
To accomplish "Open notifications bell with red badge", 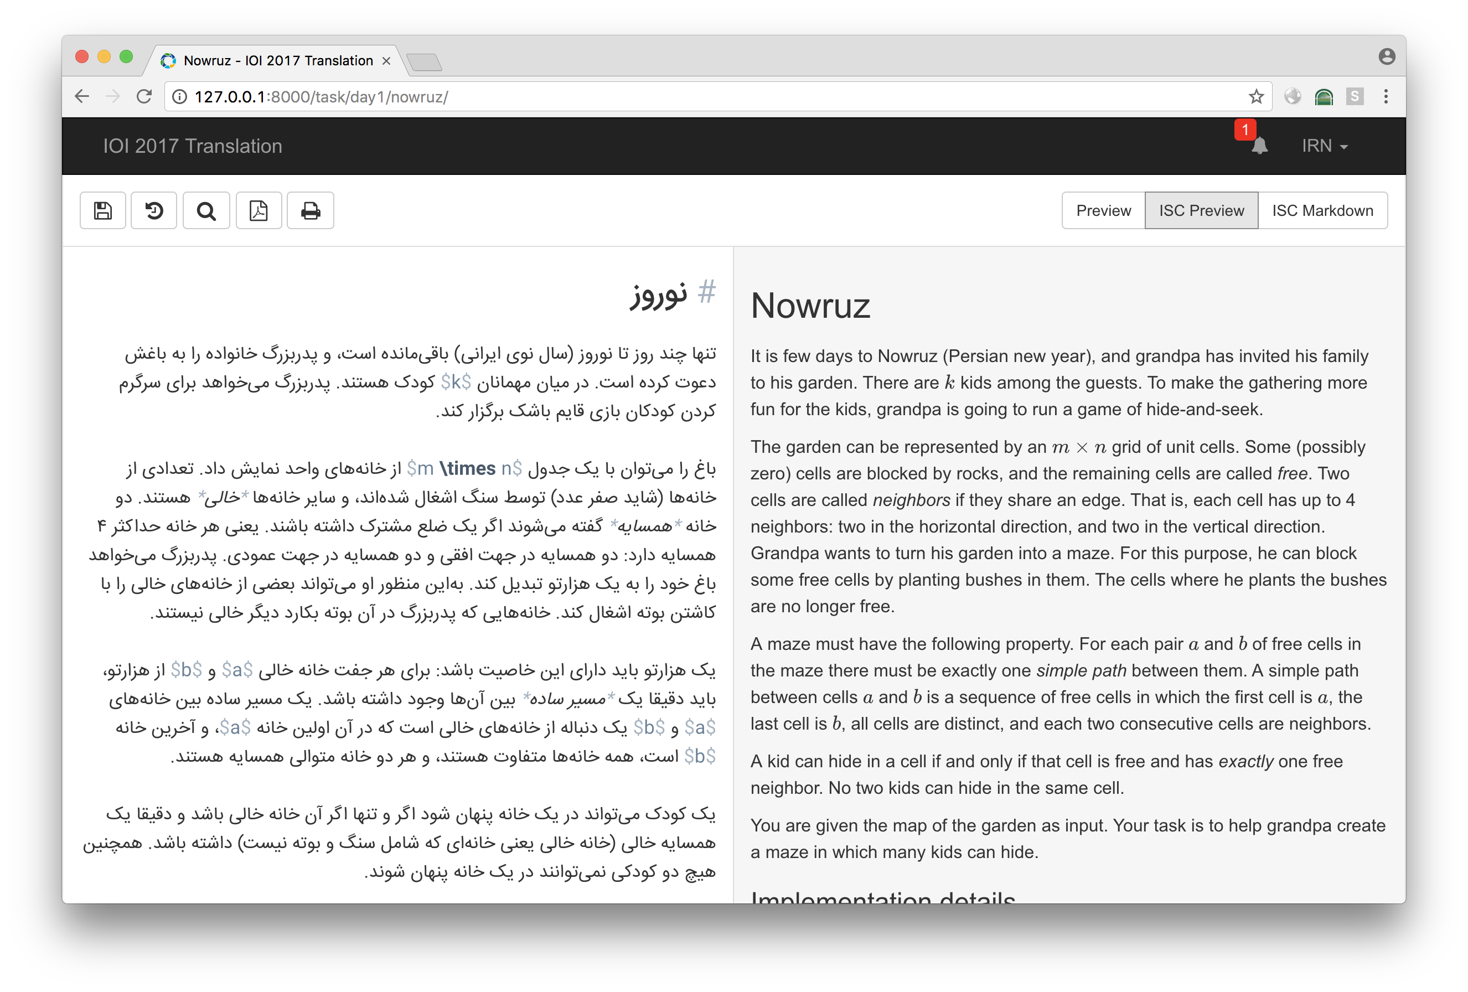I will [1259, 146].
